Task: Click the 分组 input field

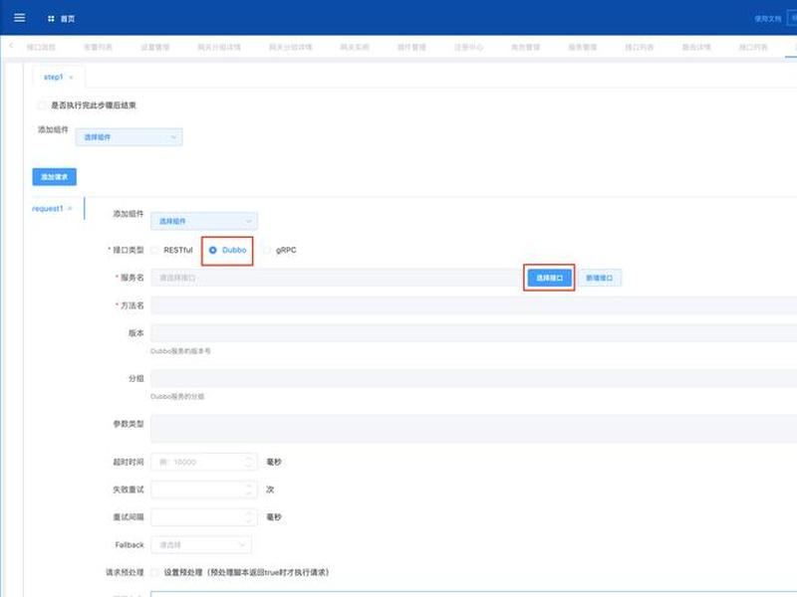Action: [474, 378]
